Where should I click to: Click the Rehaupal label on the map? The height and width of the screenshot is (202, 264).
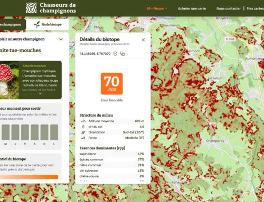(x=179, y=182)
